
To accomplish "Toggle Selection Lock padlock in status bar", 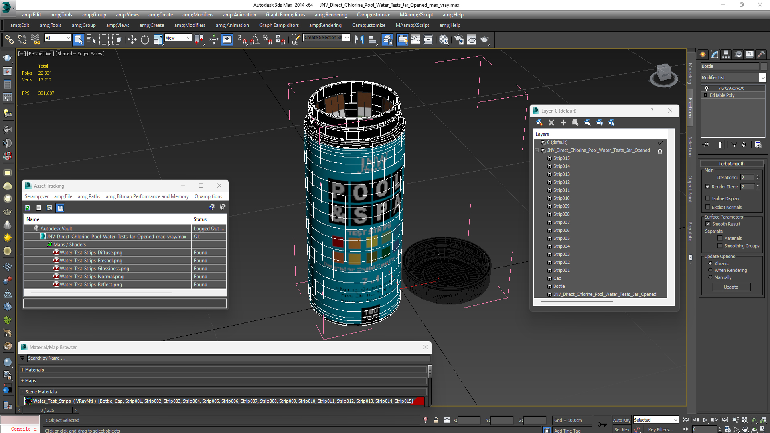I will (436, 420).
